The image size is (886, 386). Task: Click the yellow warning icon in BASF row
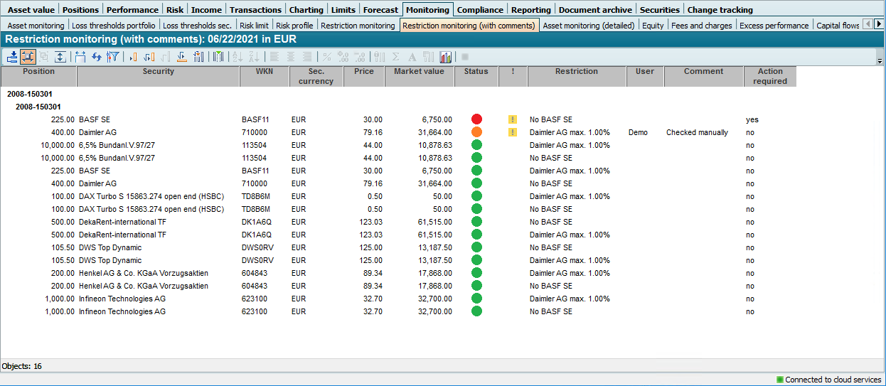tap(512, 119)
